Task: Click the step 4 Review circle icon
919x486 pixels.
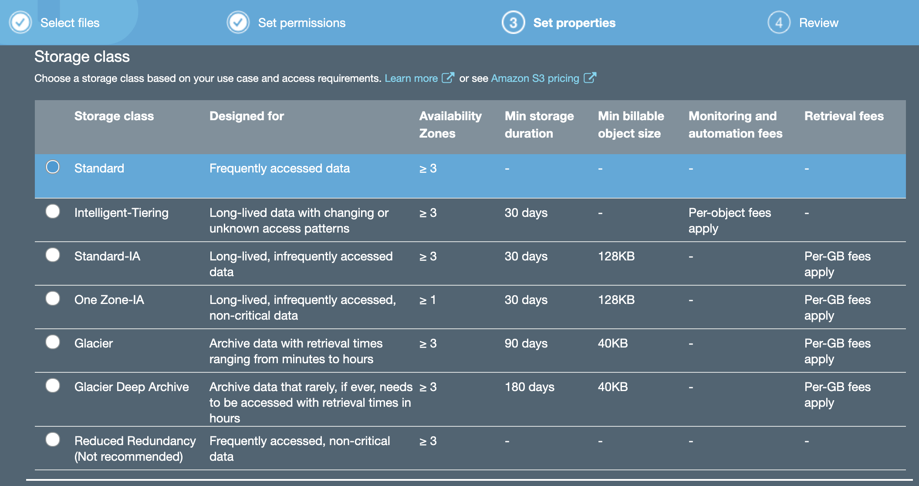Action: click(779, 22)
